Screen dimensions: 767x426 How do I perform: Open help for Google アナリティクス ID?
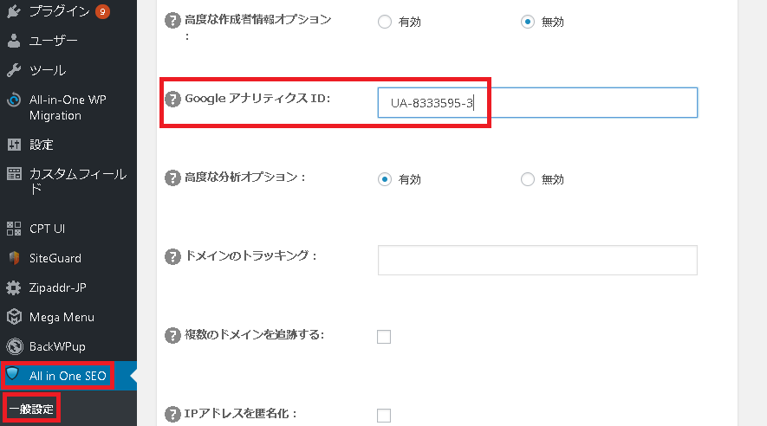(x=172, y=99)
